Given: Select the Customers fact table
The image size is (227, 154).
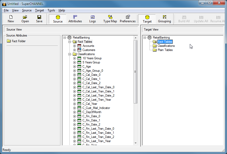Looking at the screenshot, I should 89,50.
